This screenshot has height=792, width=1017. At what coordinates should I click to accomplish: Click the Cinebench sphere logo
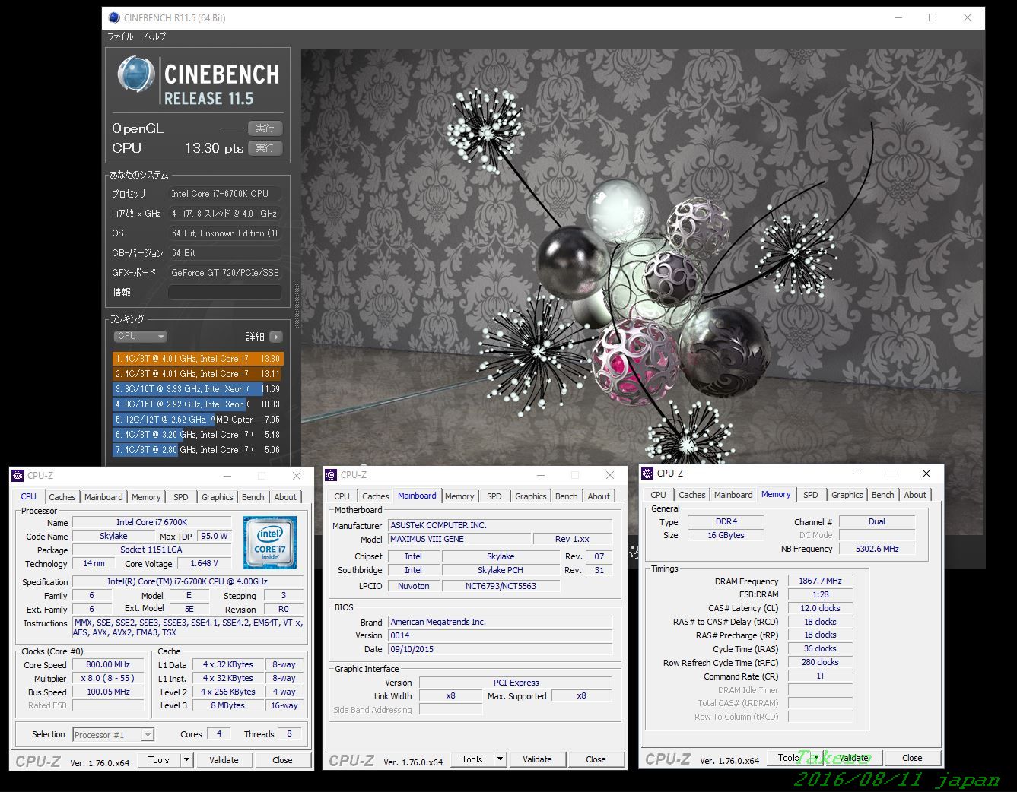click(x=136, y=75)
